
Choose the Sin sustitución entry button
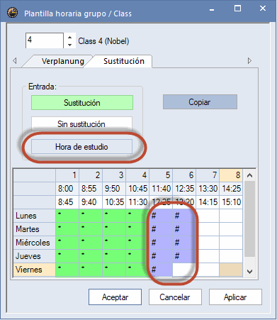81,123
